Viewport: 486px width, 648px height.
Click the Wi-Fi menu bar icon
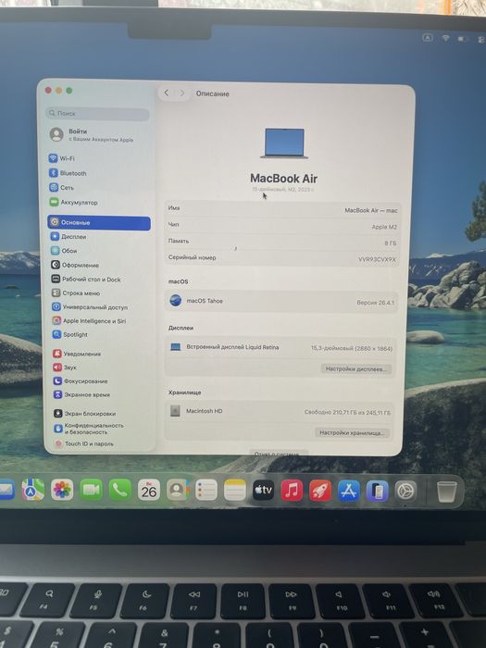(x=445, y=38)
